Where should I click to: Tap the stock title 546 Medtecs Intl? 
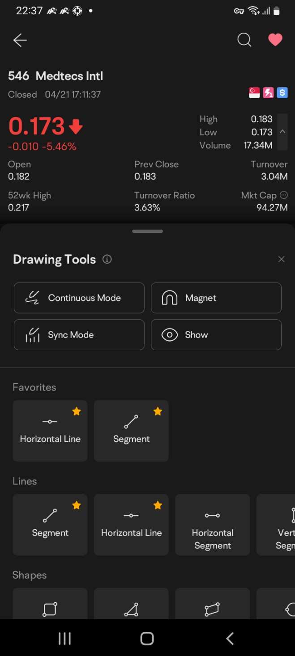(x=56, y=76)
